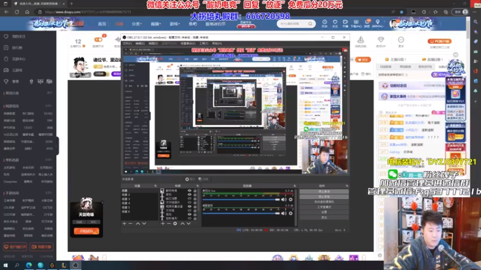Click the orange PC客户端 button
Image resolution: width=481 pixels, height=270 pixels.
(440, 41)
